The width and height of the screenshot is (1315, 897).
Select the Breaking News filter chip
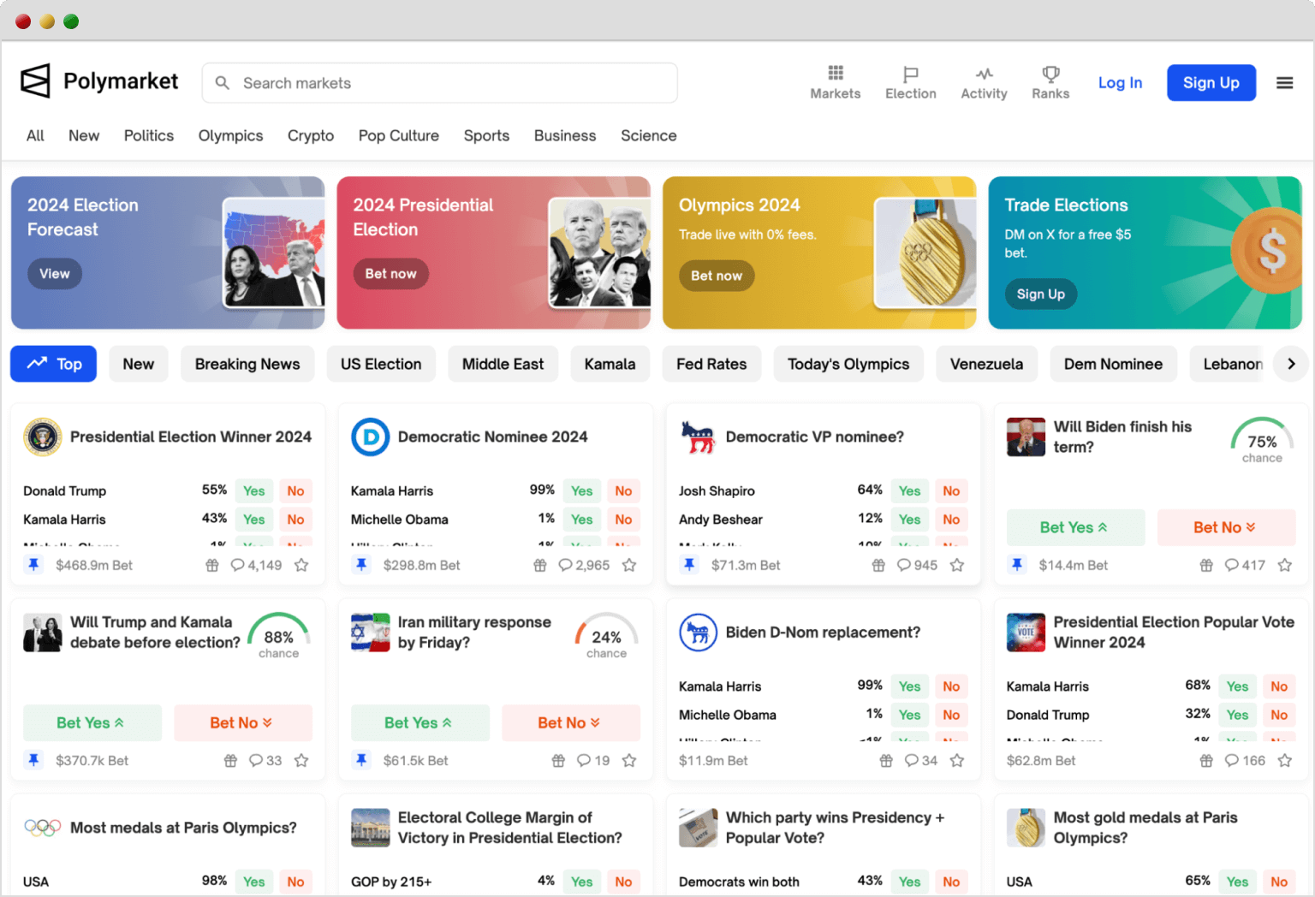(247, 364)
